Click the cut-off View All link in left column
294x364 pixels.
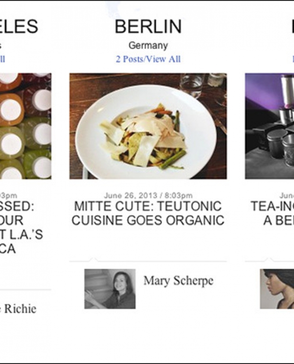click(2, 59)
